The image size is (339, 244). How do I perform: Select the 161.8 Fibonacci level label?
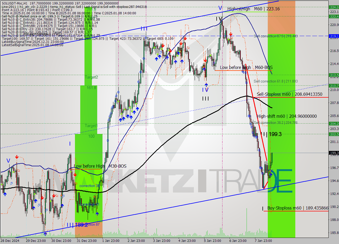tap(91, 87)
